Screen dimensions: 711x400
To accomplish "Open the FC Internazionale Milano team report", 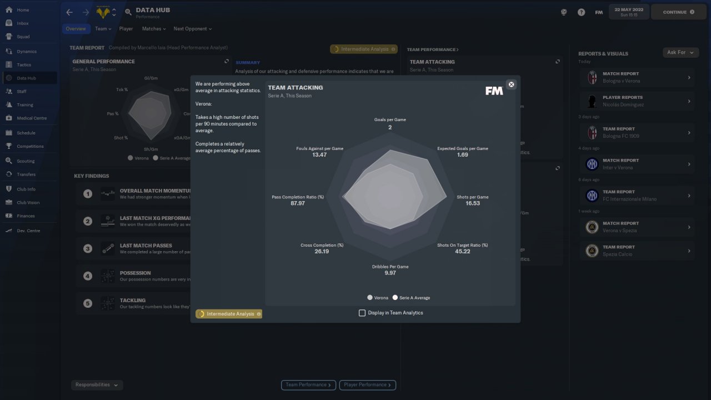I will pos(638,196).
